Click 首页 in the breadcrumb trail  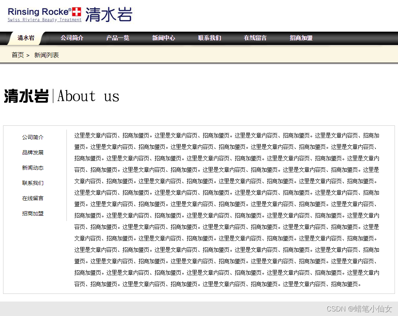click(18, 55)
